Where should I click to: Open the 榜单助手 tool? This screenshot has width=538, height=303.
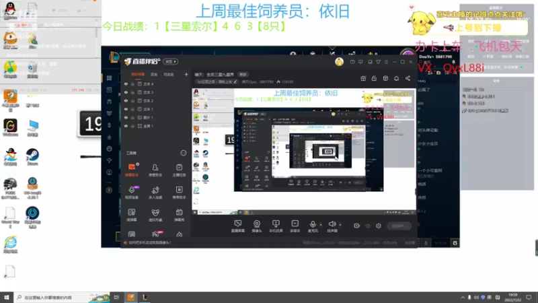coord(179,193)
